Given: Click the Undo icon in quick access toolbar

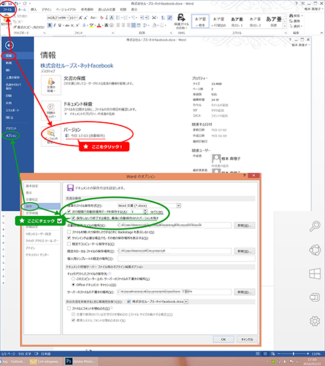Looking at the screenshot, I should pyautogui.click(x=16, y=3).
